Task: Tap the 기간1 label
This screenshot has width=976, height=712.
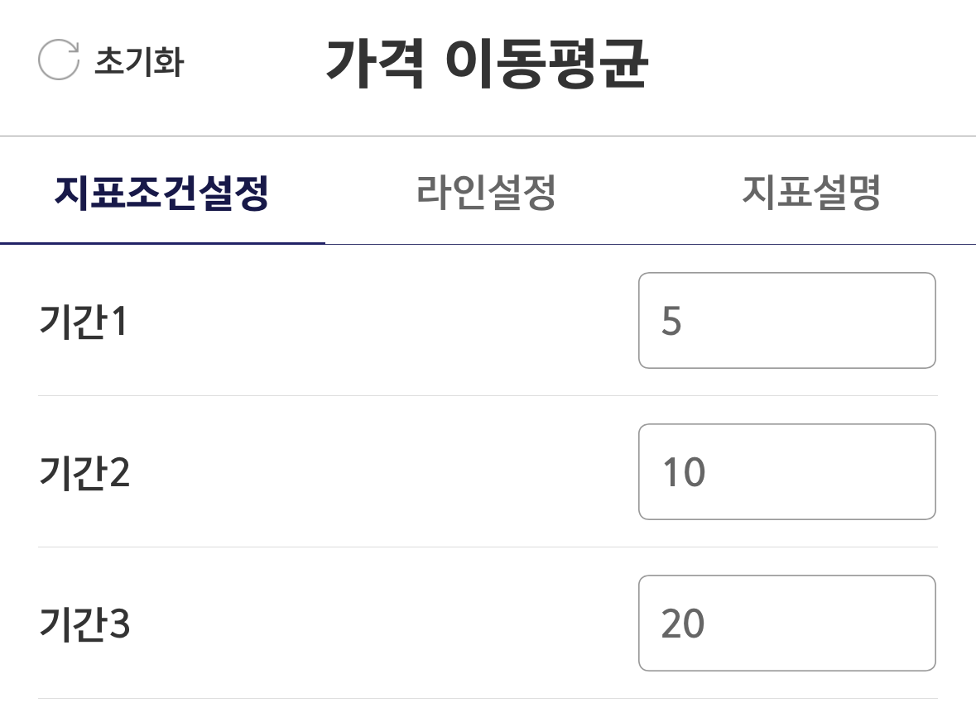Action: [x=83, y=322]
